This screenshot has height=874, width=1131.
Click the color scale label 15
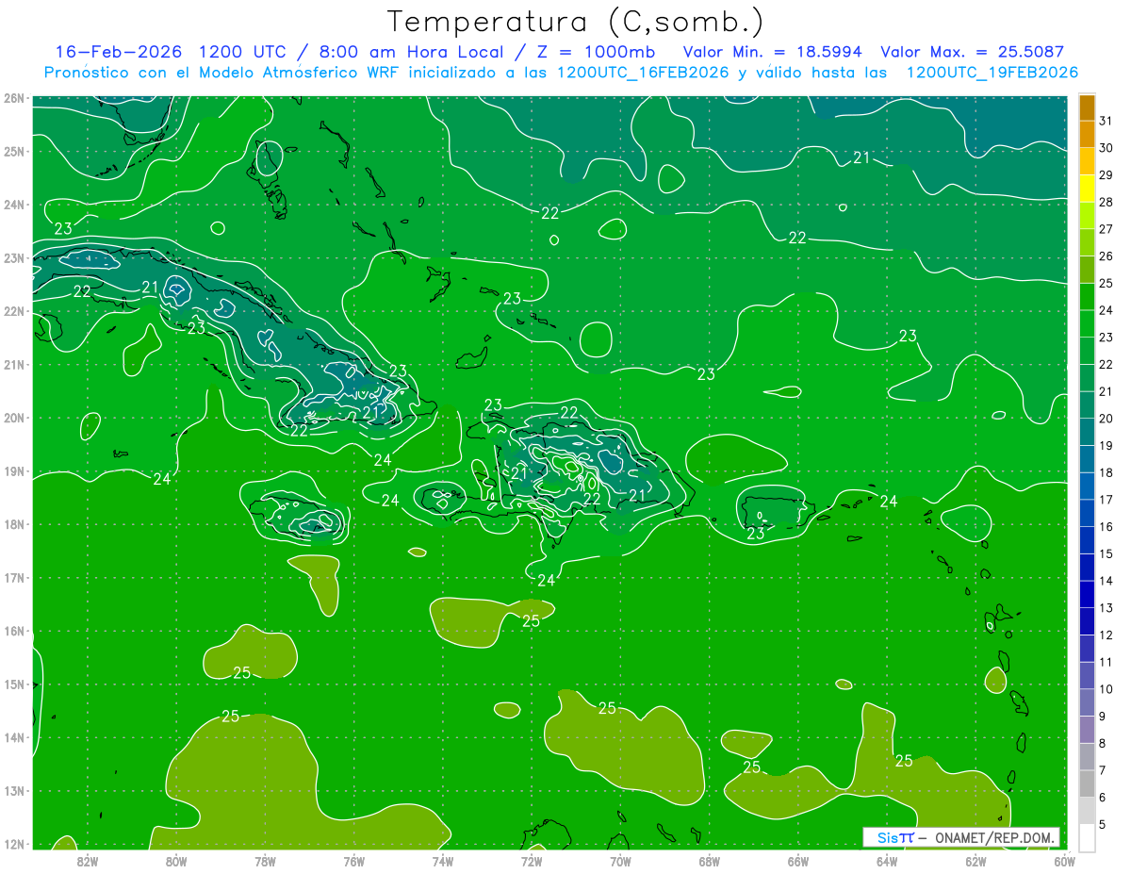[x=1106, y=553]
